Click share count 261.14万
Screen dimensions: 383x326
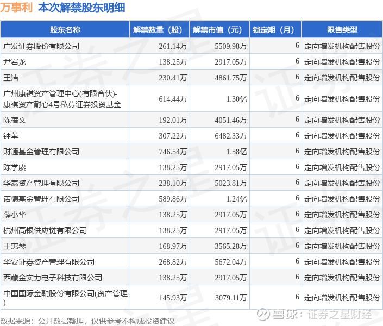[173, 46]
